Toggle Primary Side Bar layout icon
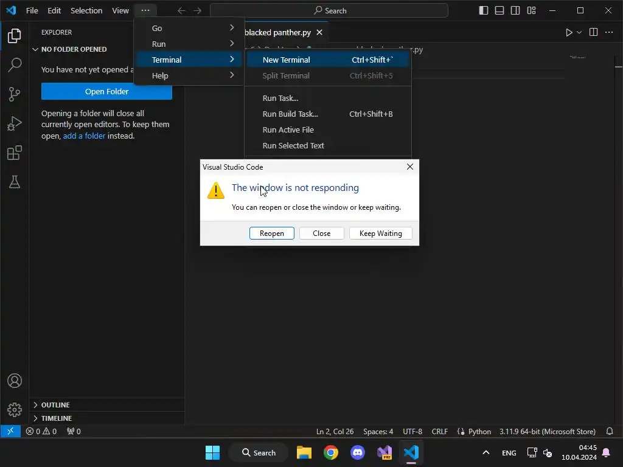623x467 pixels. click(484, 11)
